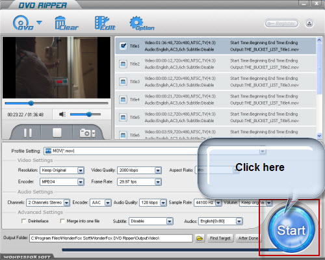The height and width of the screenshot is (260, 325).
Task: Click the Output Folder path field
Action: (x=111, y=238)
